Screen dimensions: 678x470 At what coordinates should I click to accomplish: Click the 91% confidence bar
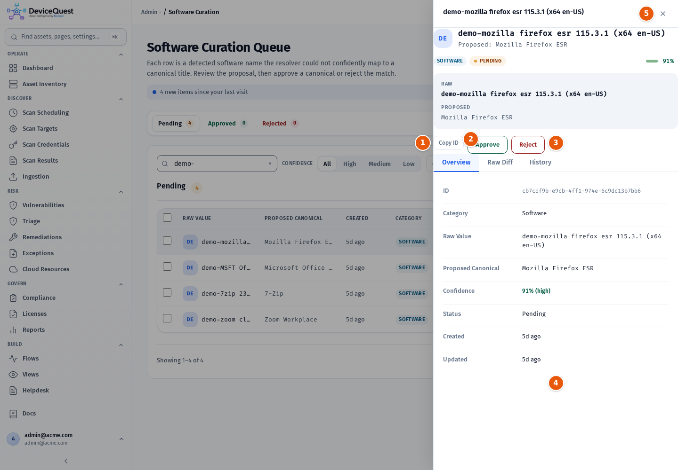point(652,61)
